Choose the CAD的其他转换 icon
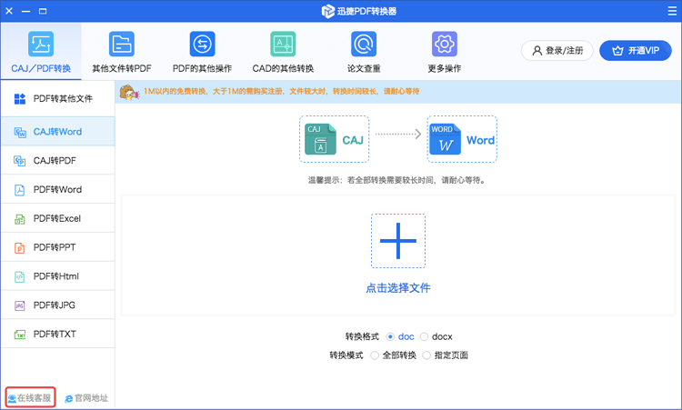 click(283, 44)
